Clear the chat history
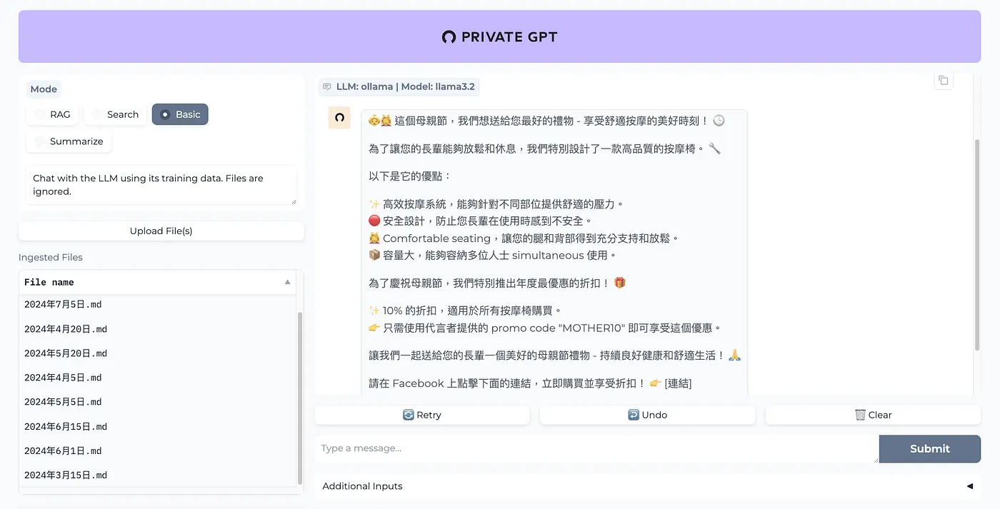Image resolution: width=1000 pixels, height=509 pixels. (x=873, y=415)
